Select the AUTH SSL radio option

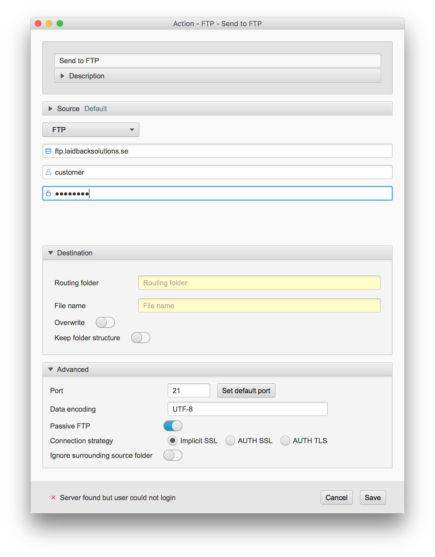click(230, 440)
